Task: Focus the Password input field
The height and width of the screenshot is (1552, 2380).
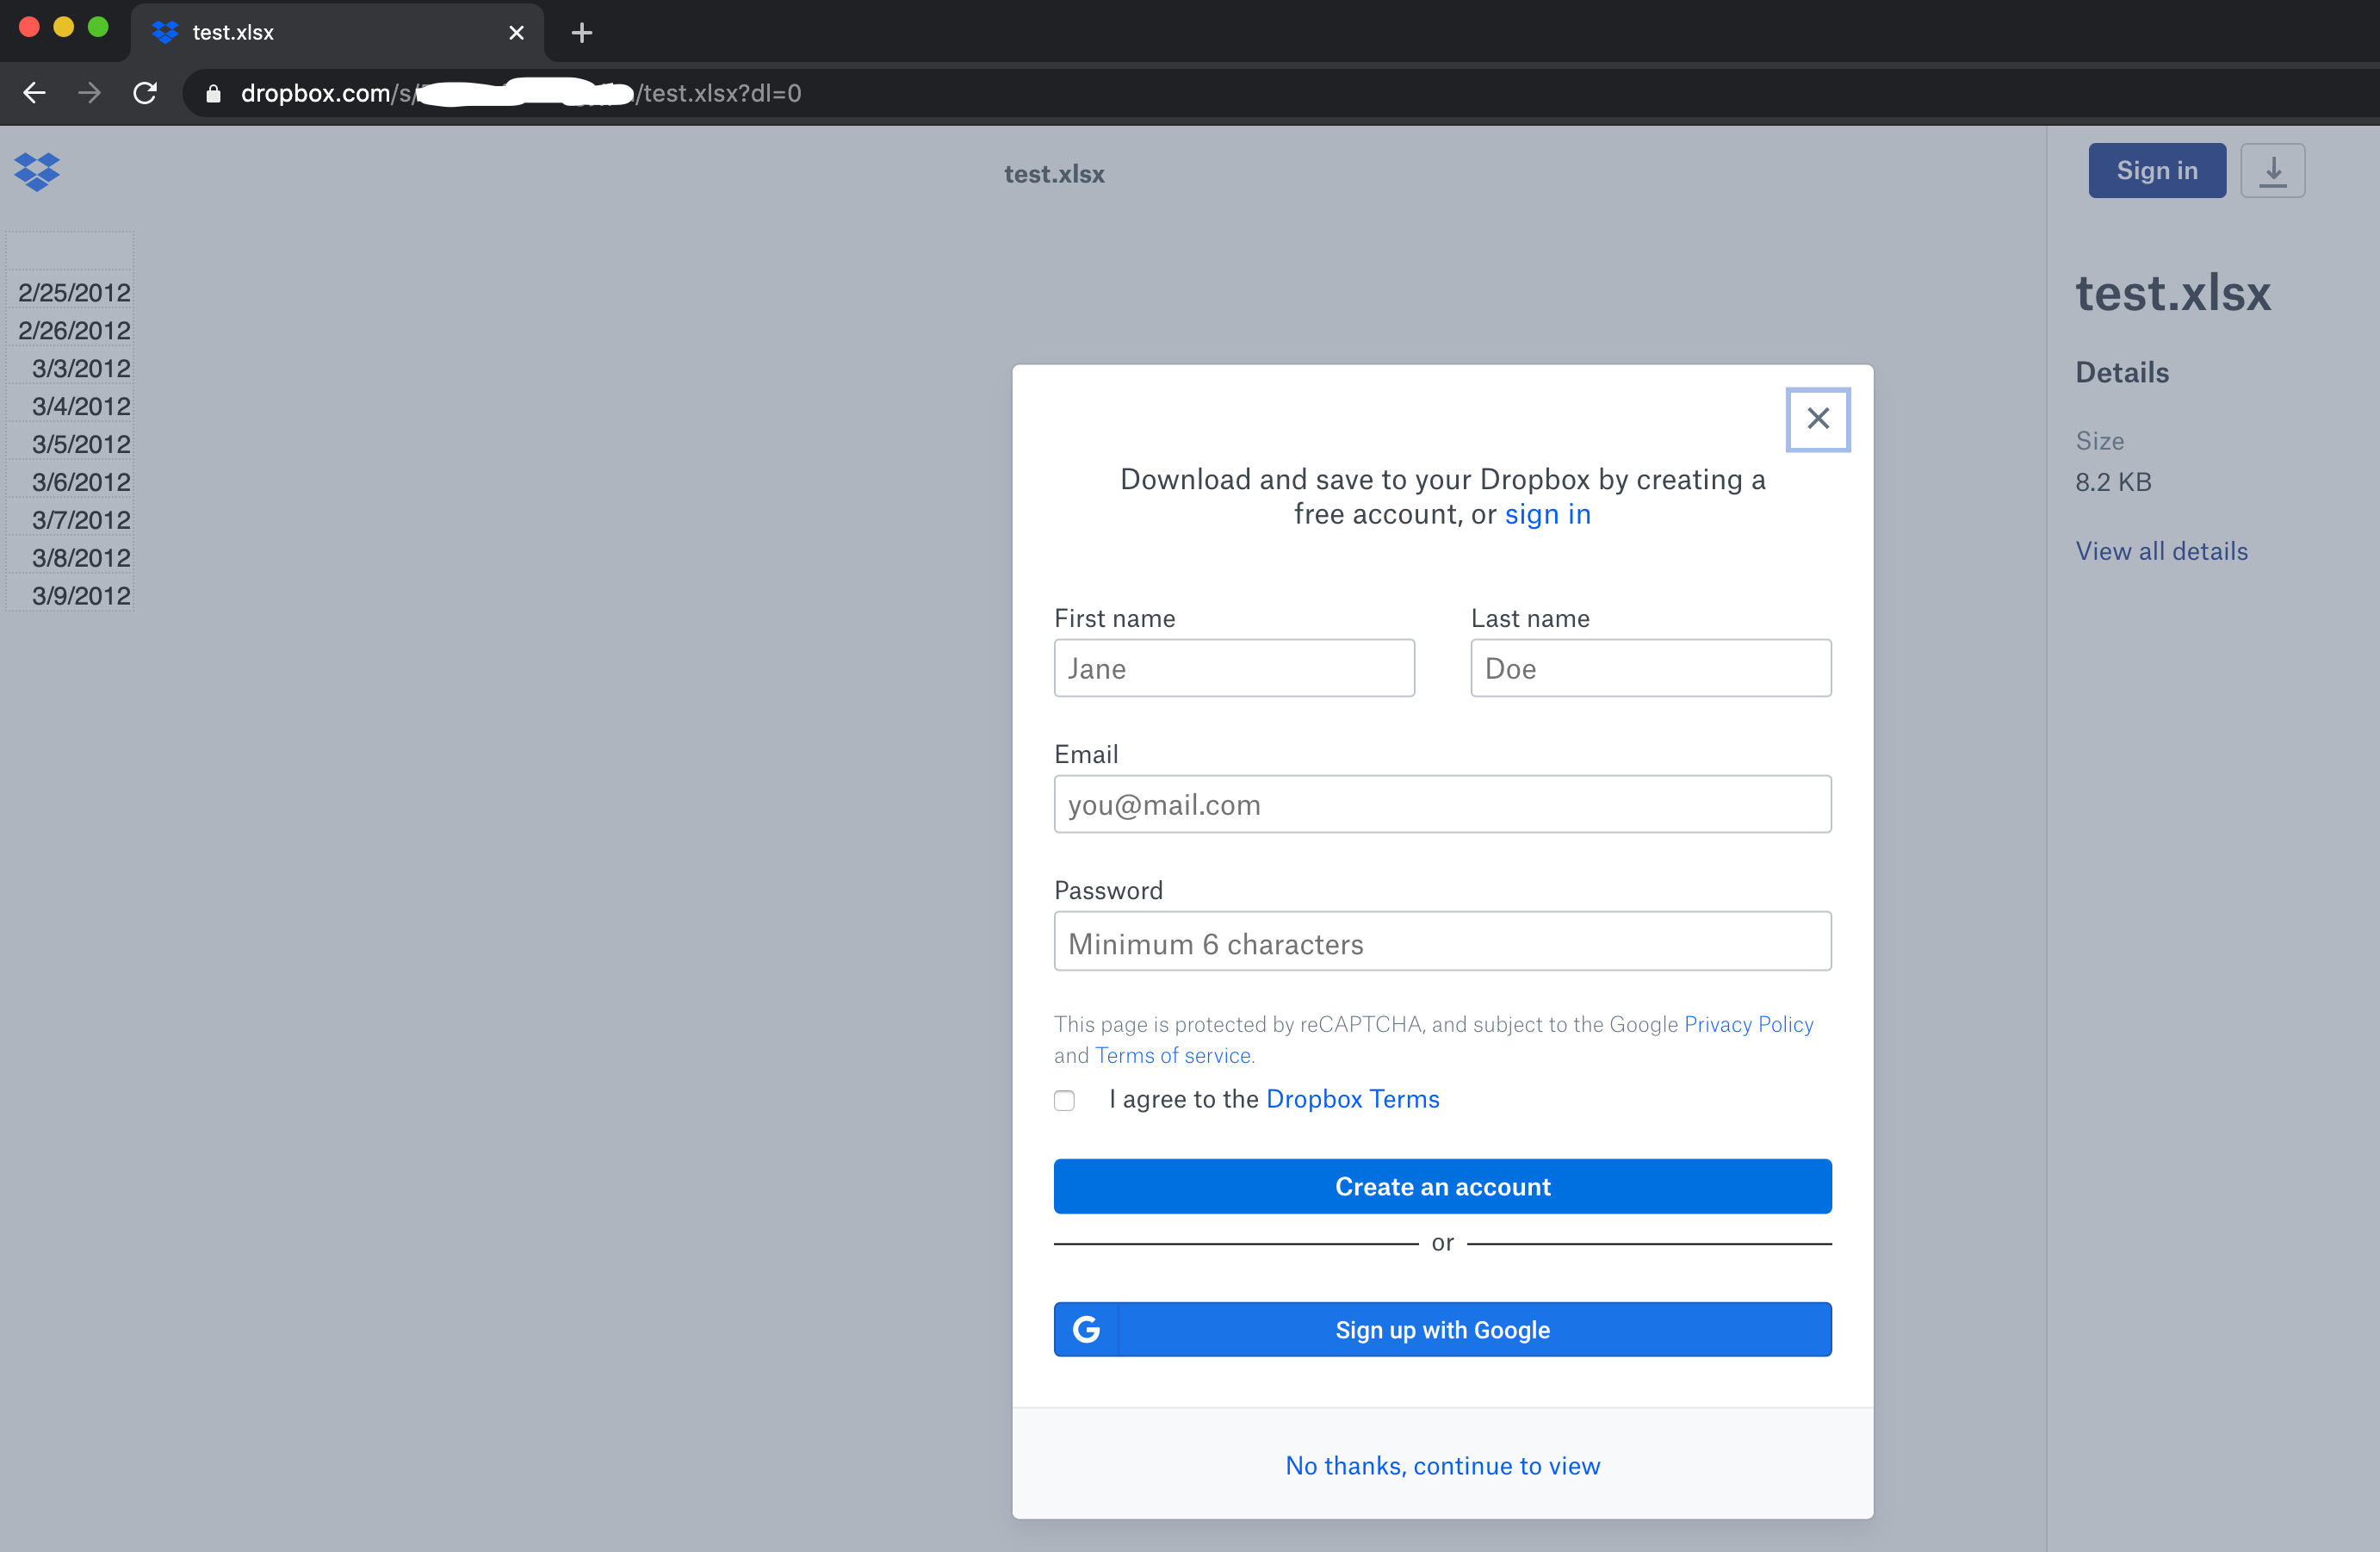Action: 1442,941
